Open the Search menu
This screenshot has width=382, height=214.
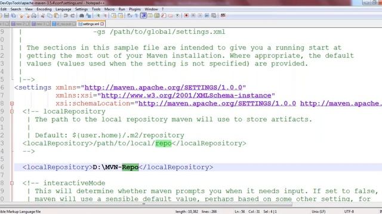[x=16, y=10]
